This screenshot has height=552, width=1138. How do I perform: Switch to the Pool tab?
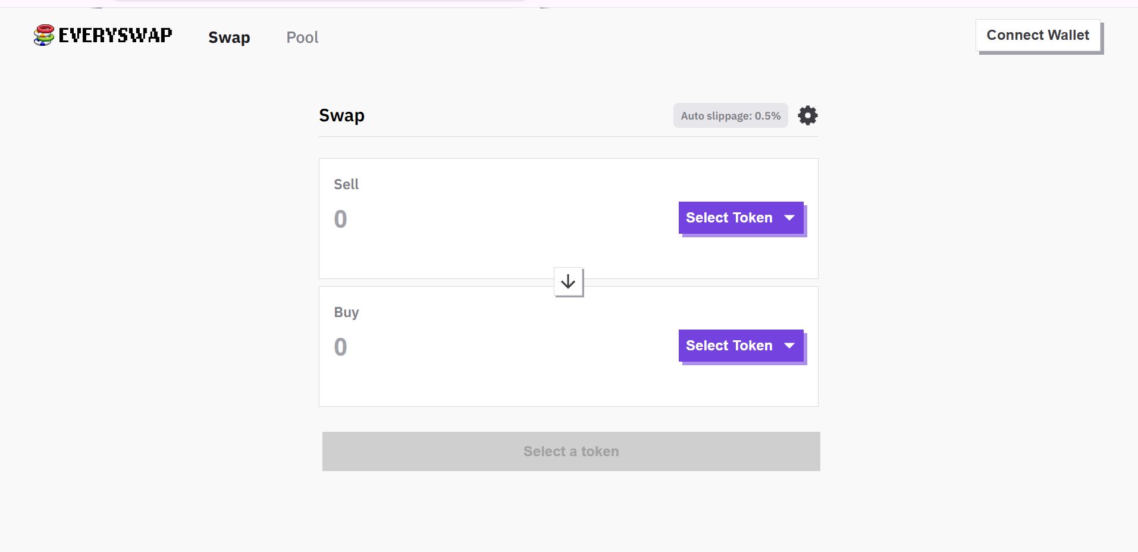pos(302,37)
